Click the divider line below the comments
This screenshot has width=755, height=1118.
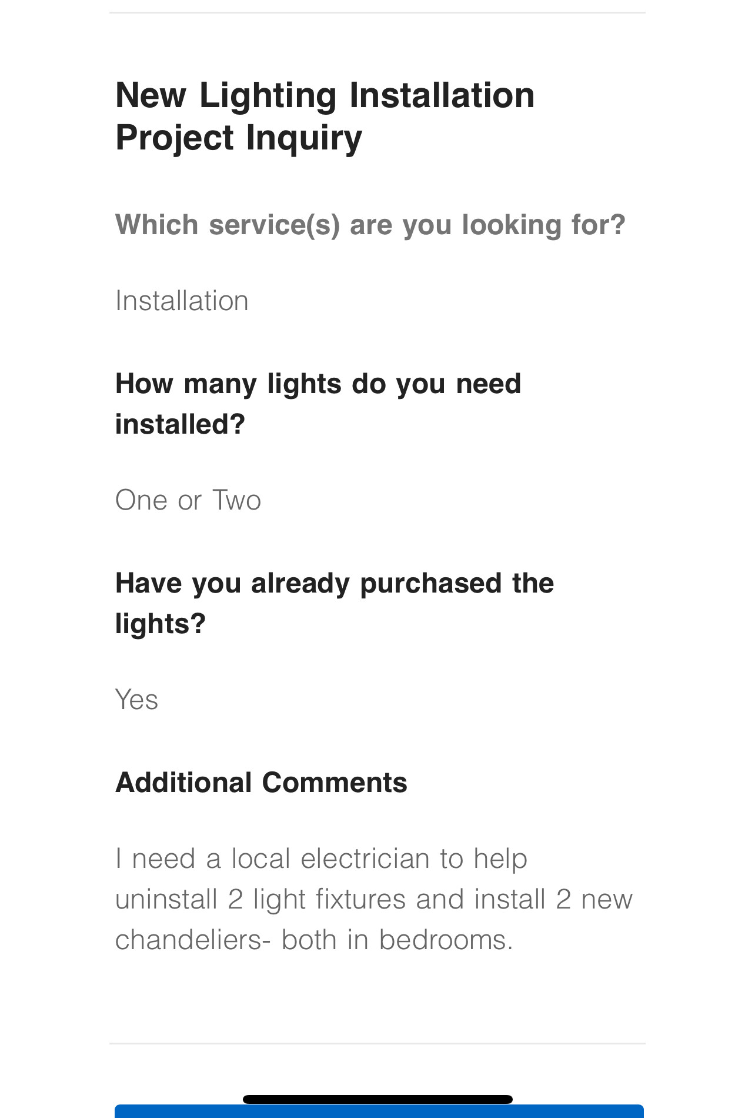tap(377, 1044)
